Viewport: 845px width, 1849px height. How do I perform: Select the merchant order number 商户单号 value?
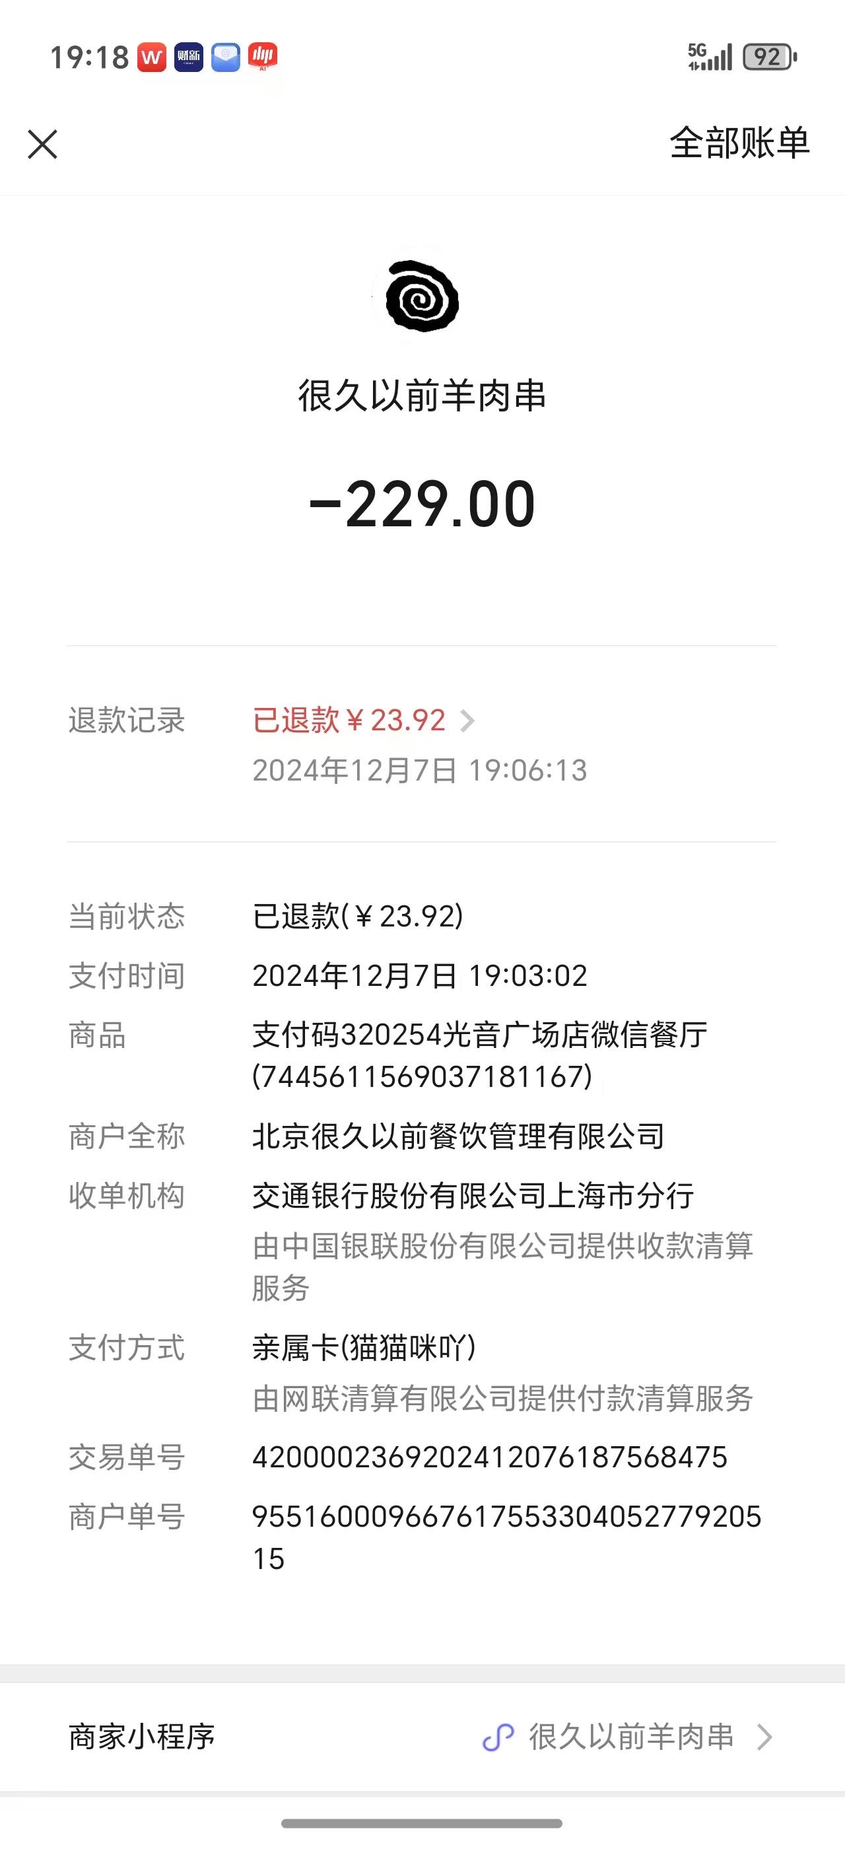506,1537
